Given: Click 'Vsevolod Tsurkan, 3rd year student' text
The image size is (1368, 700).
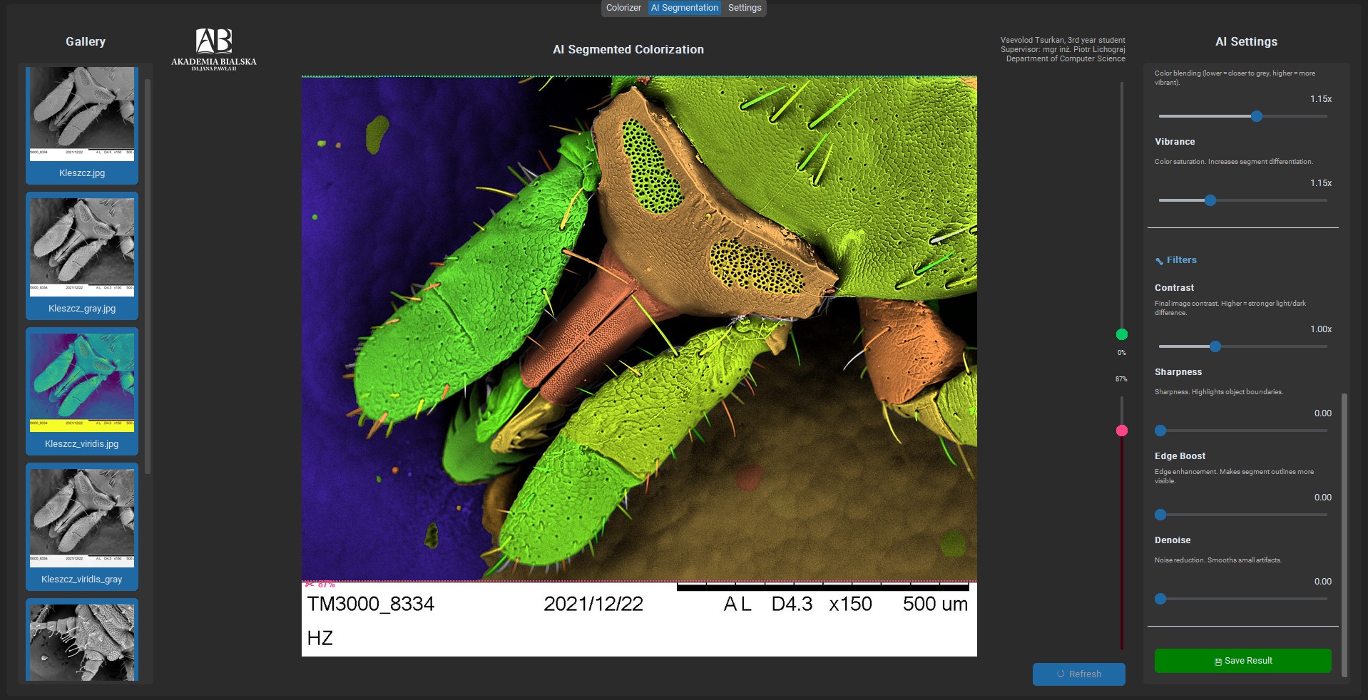Looking at the screenshot, I should coord(1063,40).
